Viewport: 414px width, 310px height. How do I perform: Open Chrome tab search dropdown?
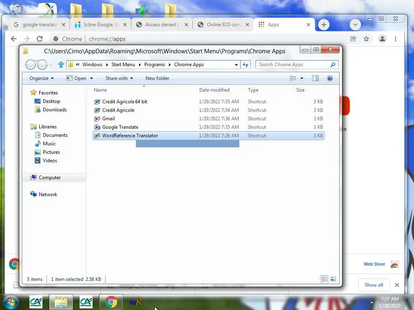355,25
